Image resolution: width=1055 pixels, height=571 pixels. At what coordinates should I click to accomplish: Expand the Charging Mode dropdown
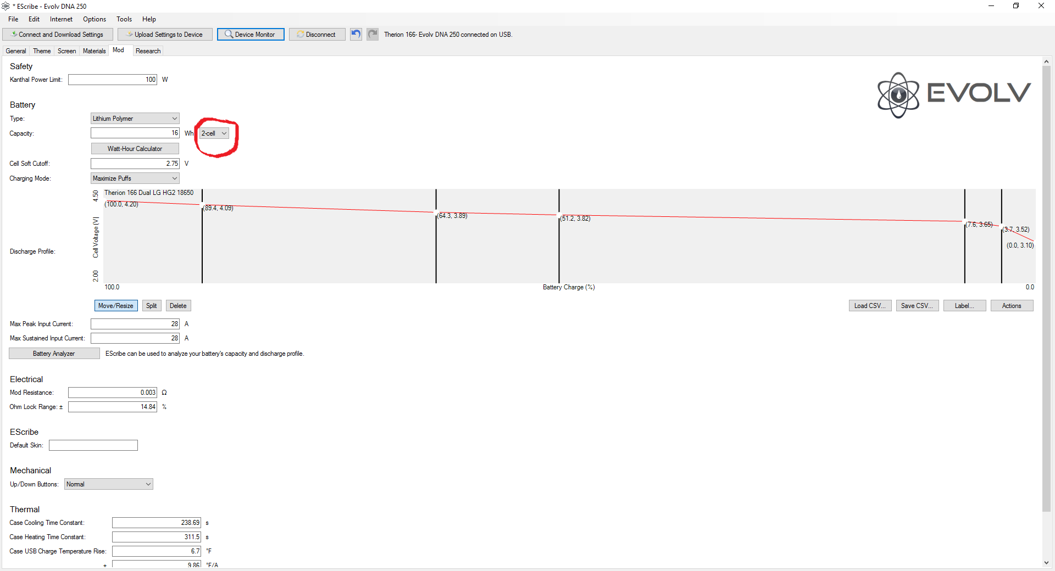pyautogui.click(x=135, y=178)
